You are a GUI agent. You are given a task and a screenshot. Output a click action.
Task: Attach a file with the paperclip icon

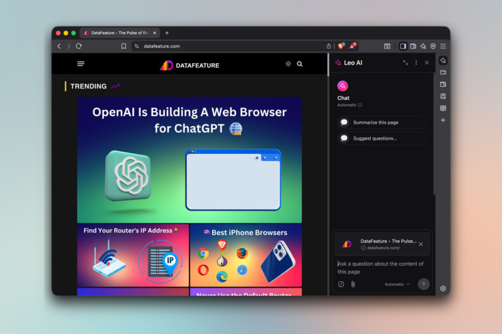point(353,284)
